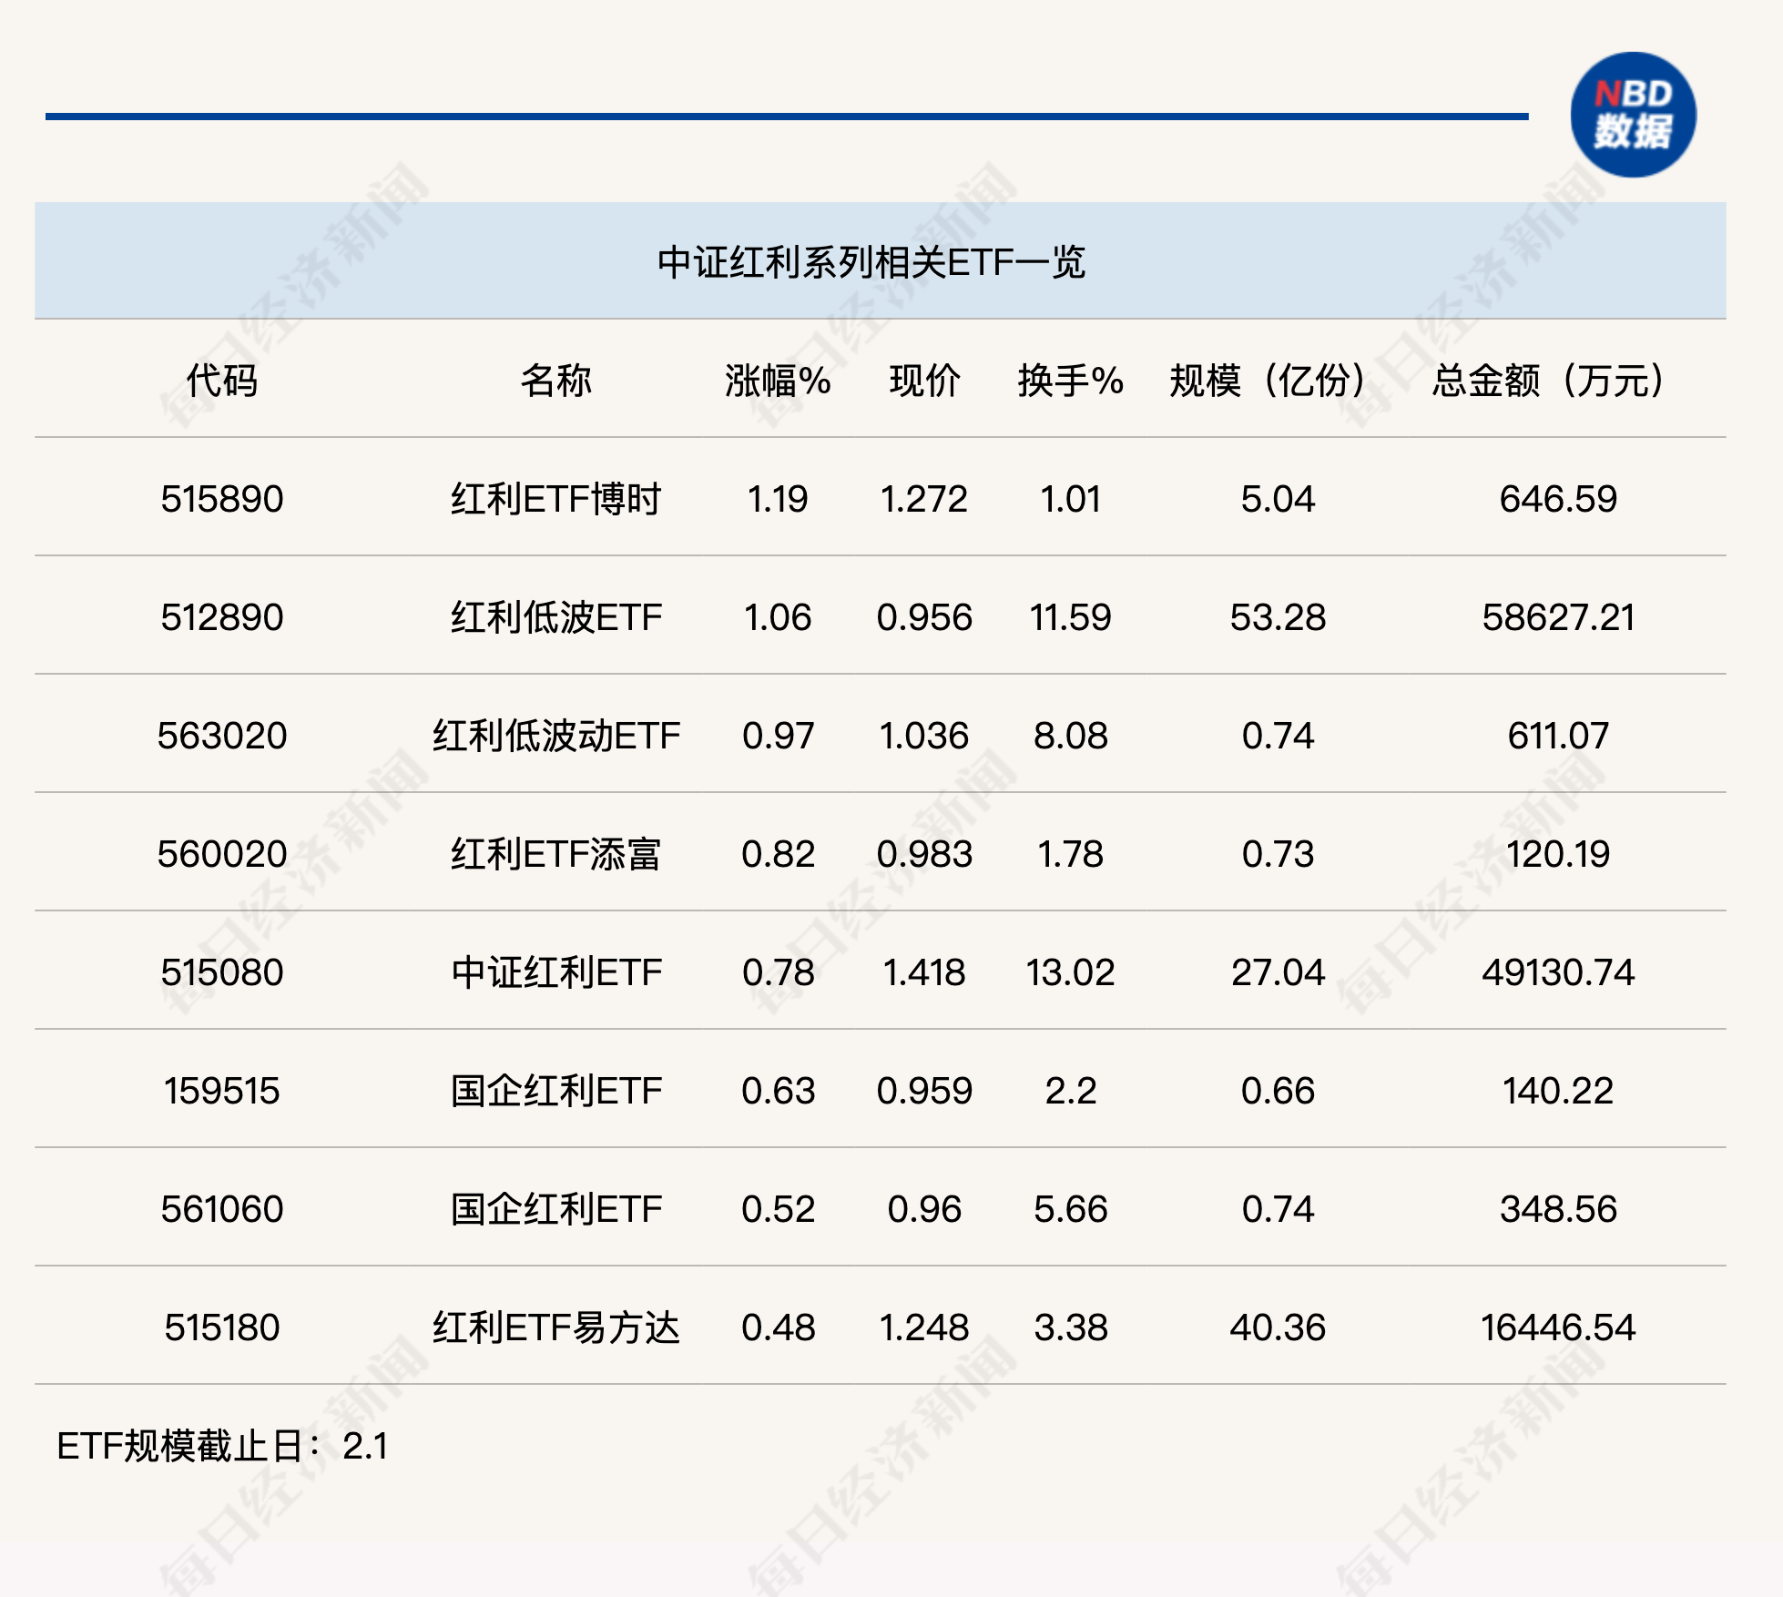
Task: Click total amount value 58627.21
Action: [1557, 617]
